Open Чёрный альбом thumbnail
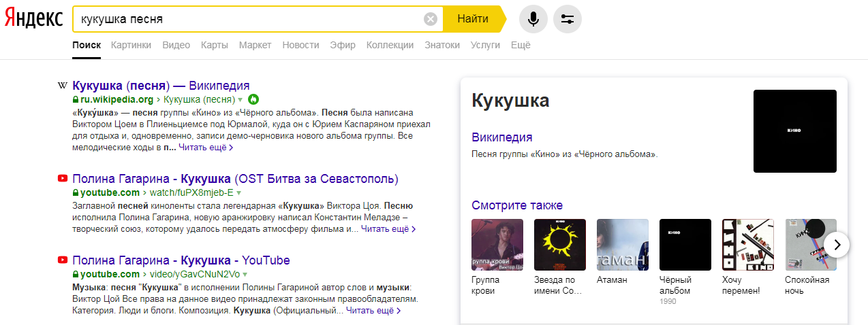Image resolution: width=868 pixels, height=325 pixels. click(685, 245)
